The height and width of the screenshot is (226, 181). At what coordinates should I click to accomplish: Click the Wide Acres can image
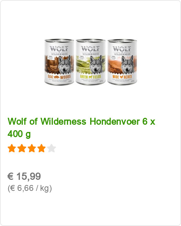[122, 62]
